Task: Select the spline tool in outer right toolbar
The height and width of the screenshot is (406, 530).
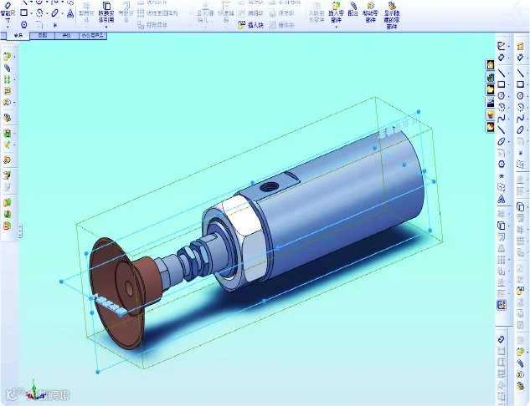Action: [x=521, y=119]
